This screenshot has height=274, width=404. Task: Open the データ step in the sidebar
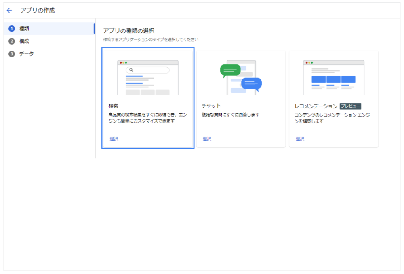49,54
